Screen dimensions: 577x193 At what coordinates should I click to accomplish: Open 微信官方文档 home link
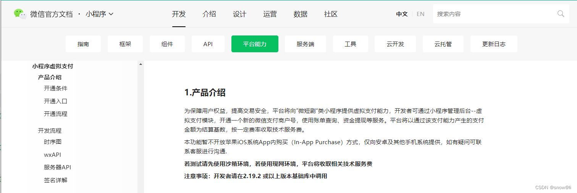click(51, 14)
